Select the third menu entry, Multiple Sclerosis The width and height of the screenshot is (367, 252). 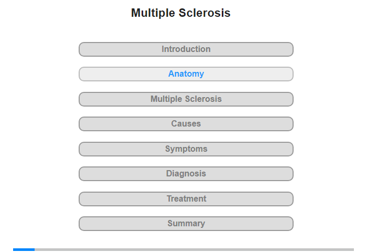click(186, 99)
